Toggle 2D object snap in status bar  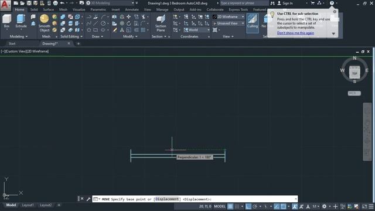(283, 206)
